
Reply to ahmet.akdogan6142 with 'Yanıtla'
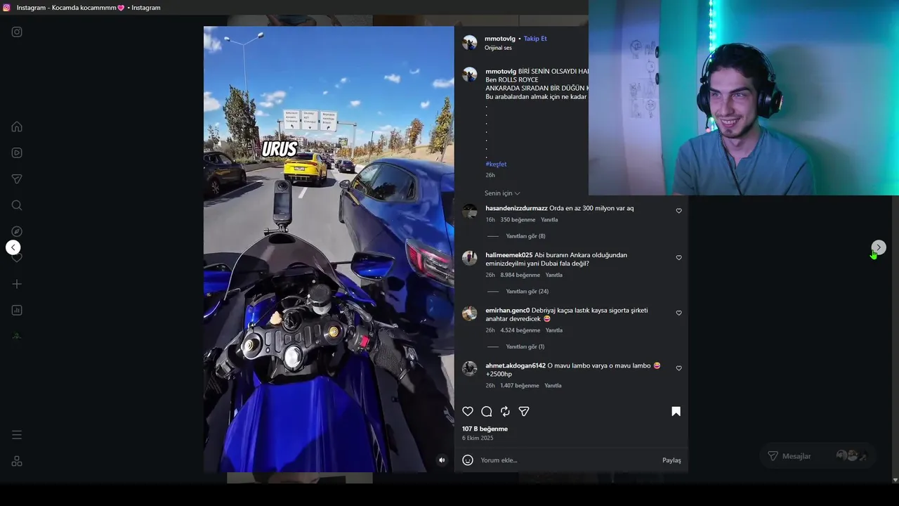pos(553,386)
